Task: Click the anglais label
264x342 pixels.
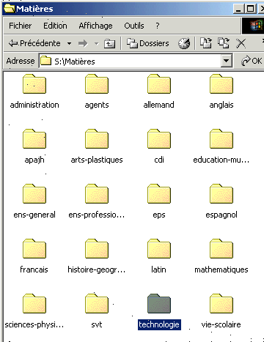Action: 221,105
